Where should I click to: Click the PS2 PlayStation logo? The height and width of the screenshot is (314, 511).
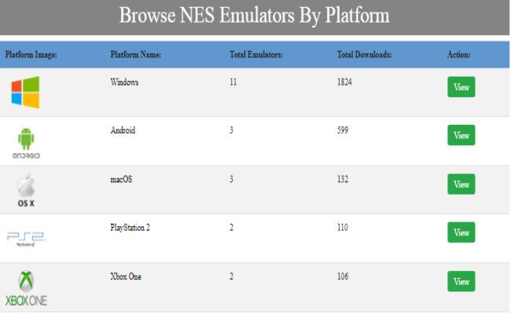pyautogui.click(x=26, y=239)
